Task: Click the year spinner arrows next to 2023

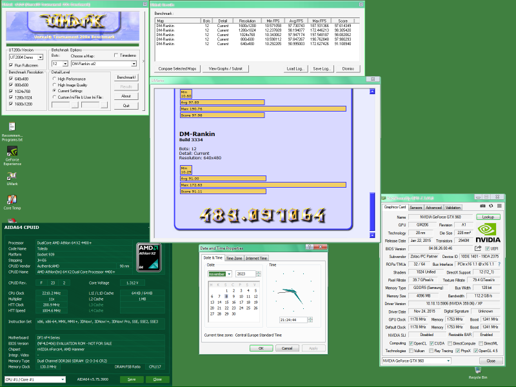Action: (259, 273)
